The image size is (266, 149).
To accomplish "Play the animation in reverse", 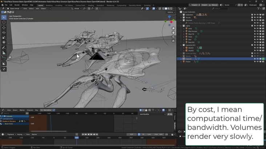I will click(x=88, y=134).
